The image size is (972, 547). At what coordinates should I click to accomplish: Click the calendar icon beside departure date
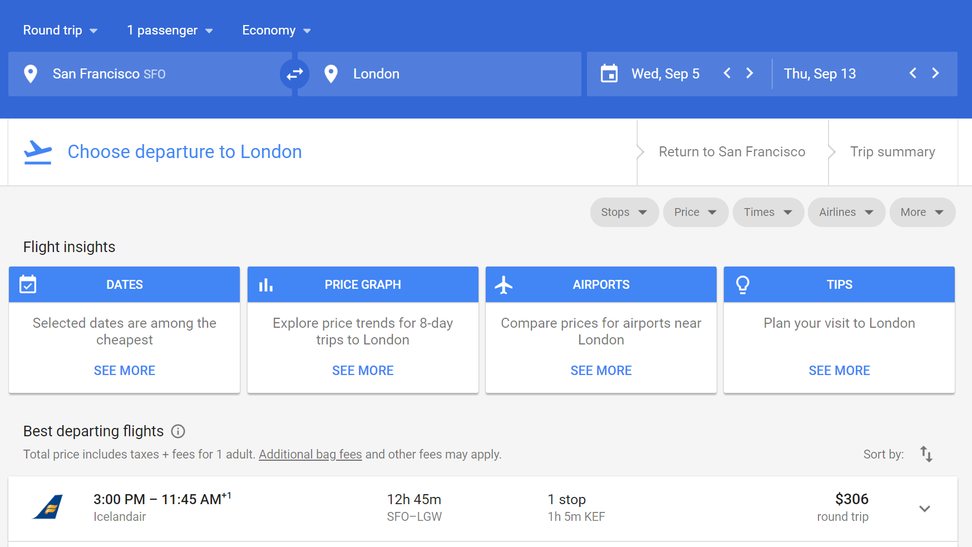pyautogui.click(x=609, y=73)
